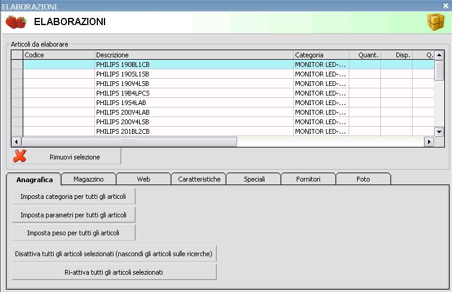The height and width of the screenshot is (292, 452).
Task: Click Rimuovi selezione button
Action: pyautogui.click(x=66, y=156)
